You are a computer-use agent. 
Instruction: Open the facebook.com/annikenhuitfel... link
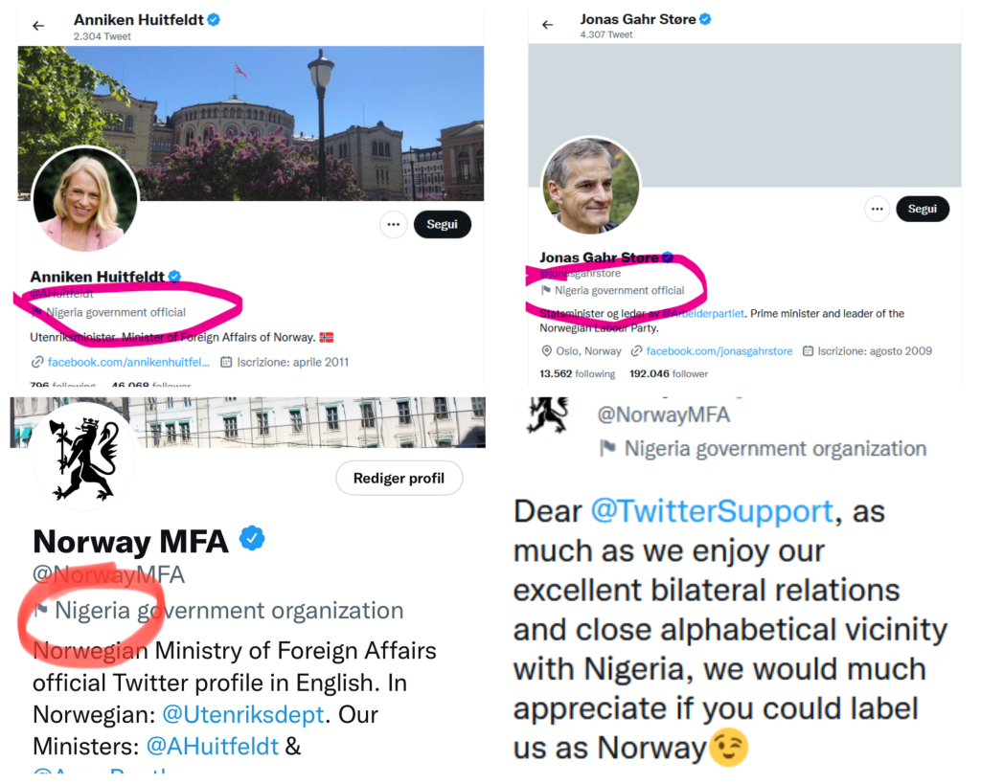point(128,362)
